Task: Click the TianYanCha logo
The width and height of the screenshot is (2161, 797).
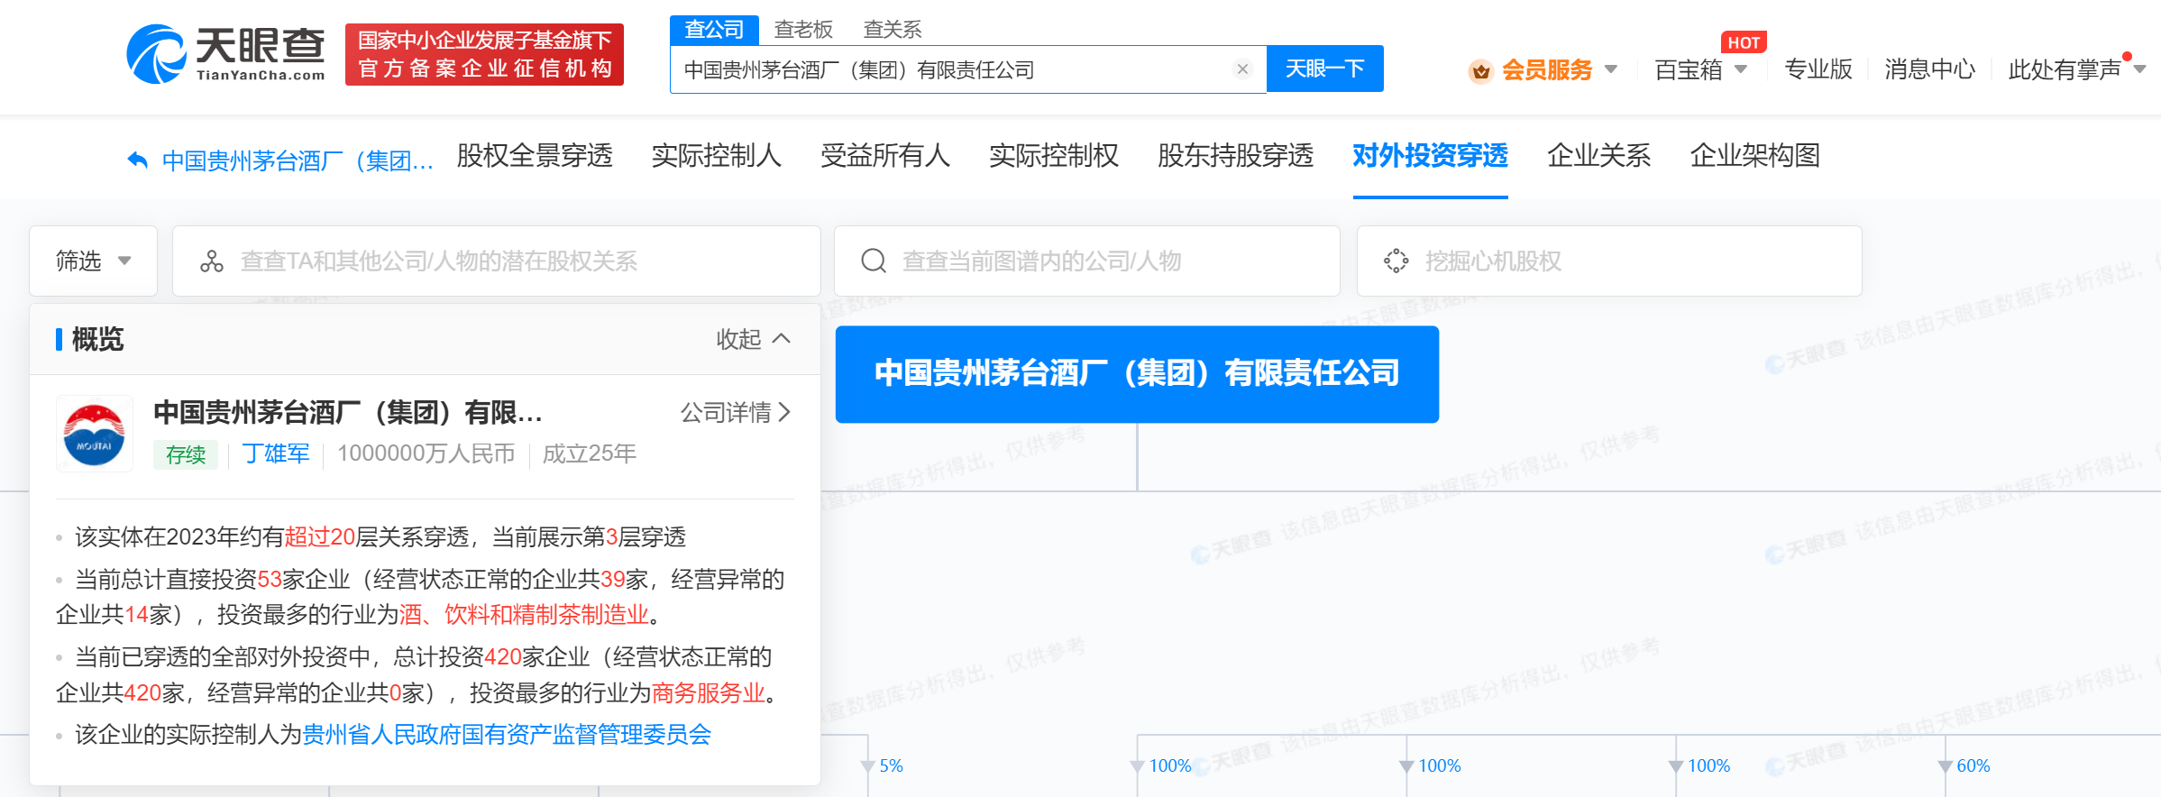Action: 226,54
